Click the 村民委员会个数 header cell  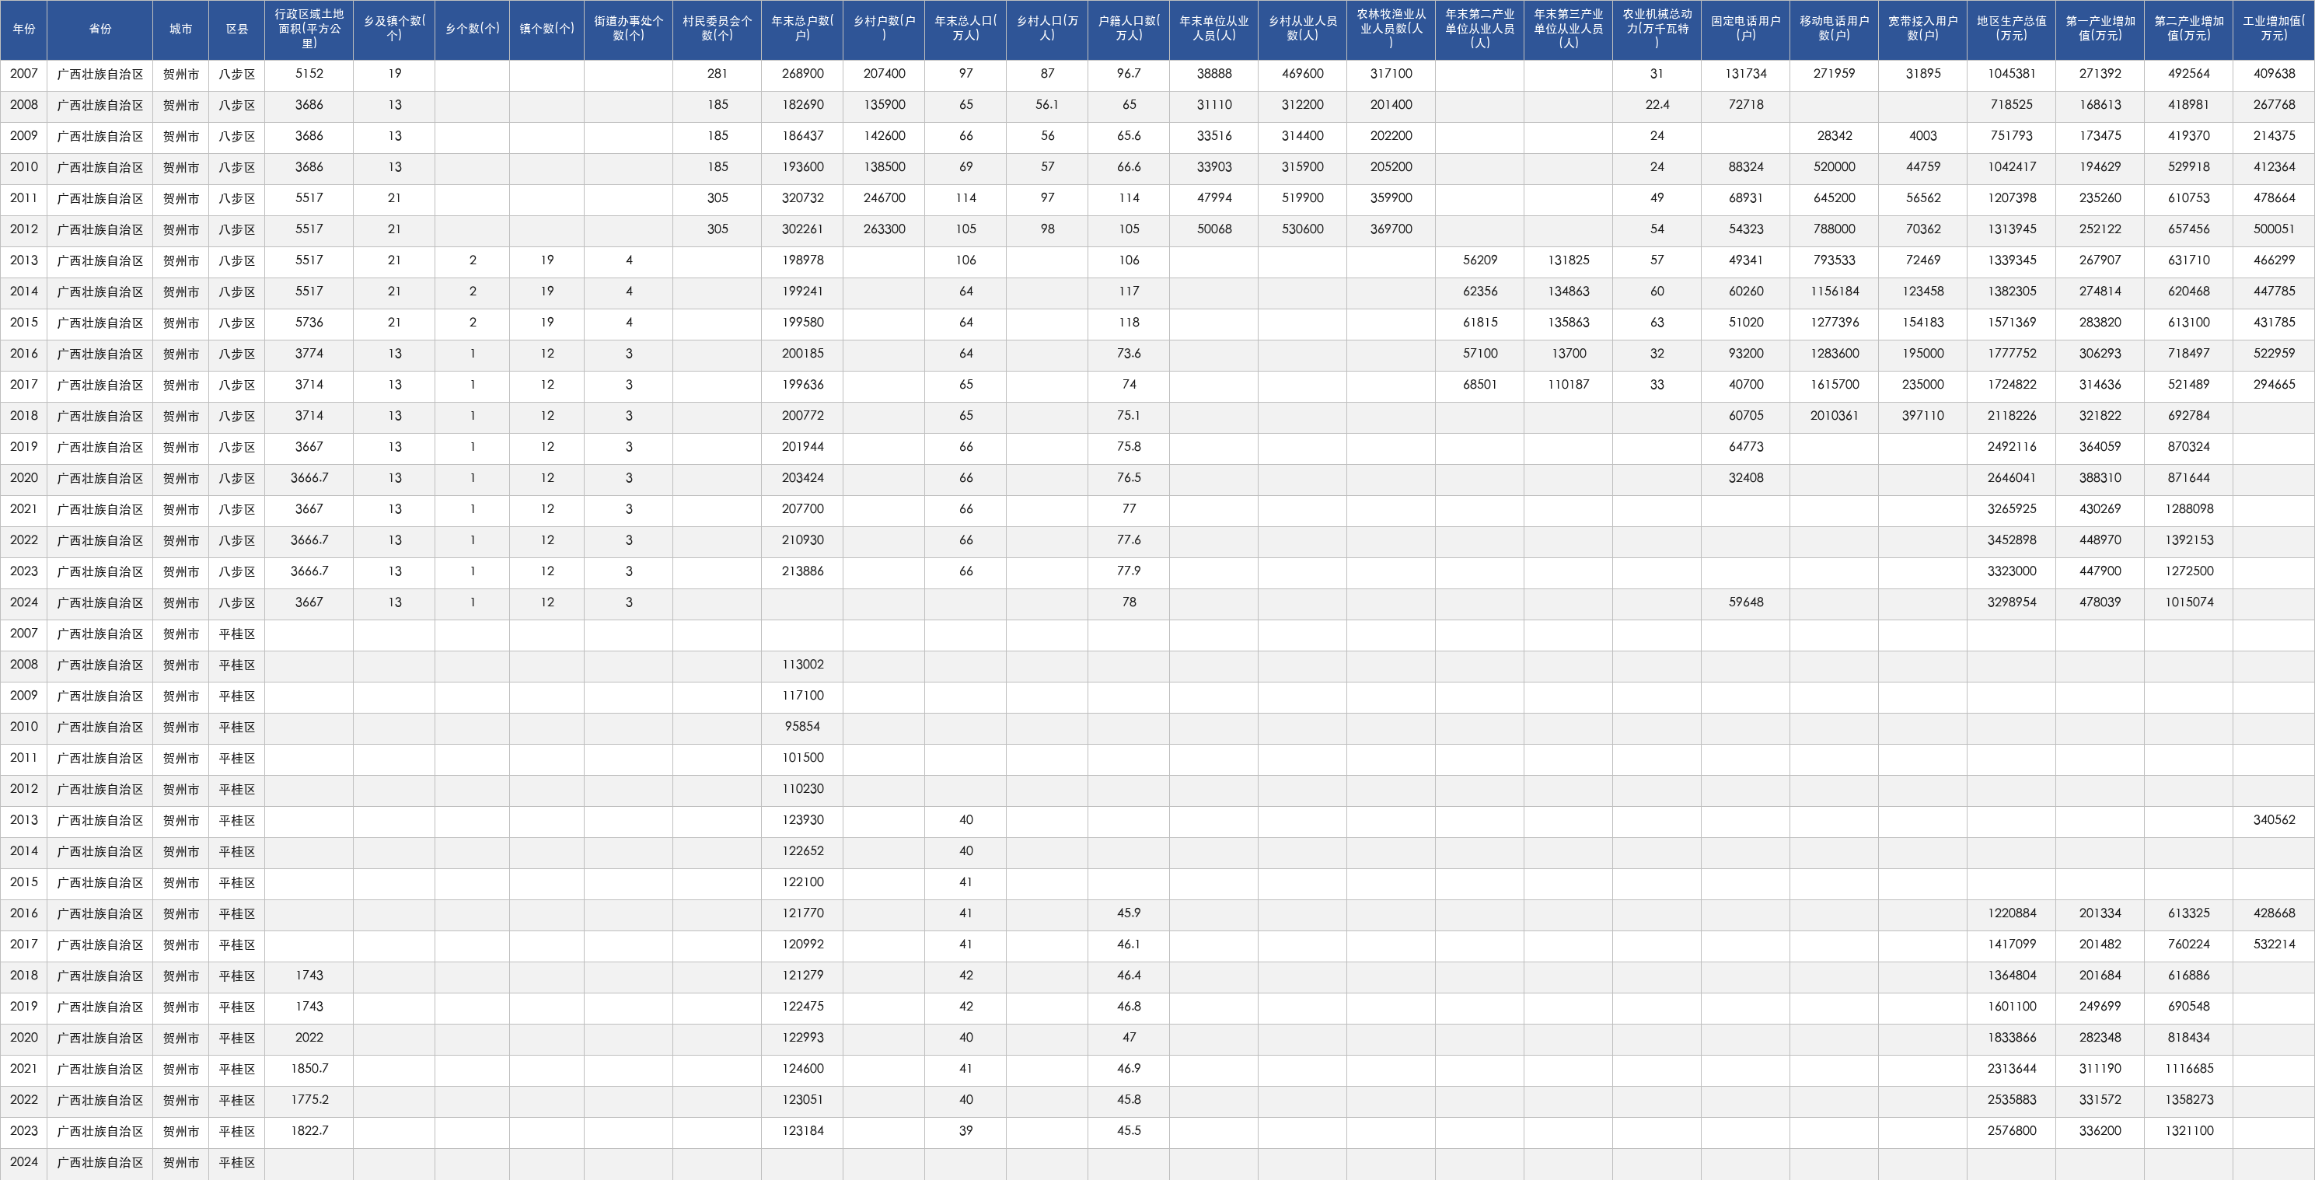click(718, 30)
